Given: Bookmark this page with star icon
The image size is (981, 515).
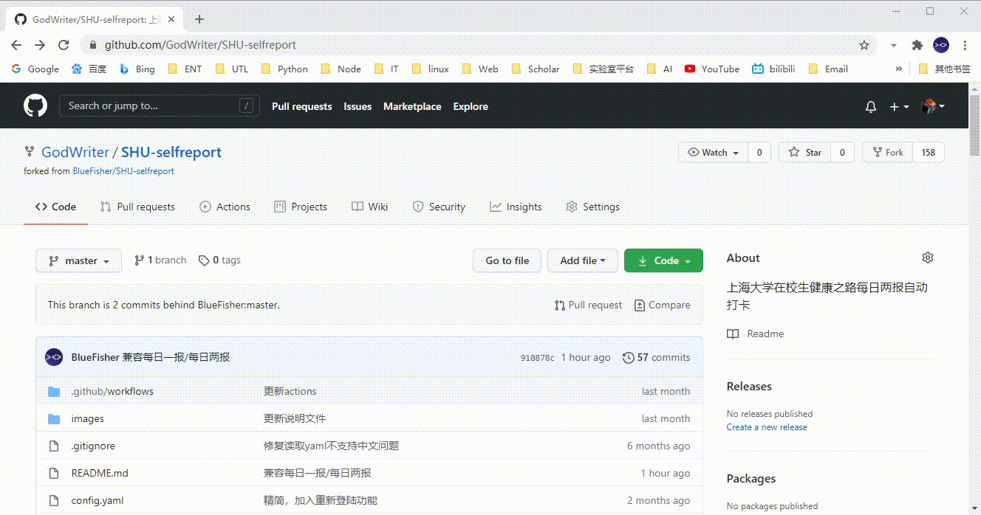Looking at the screenshot, I should click(864, 45).
